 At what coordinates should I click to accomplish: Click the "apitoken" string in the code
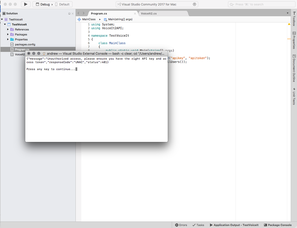point(197,58)
